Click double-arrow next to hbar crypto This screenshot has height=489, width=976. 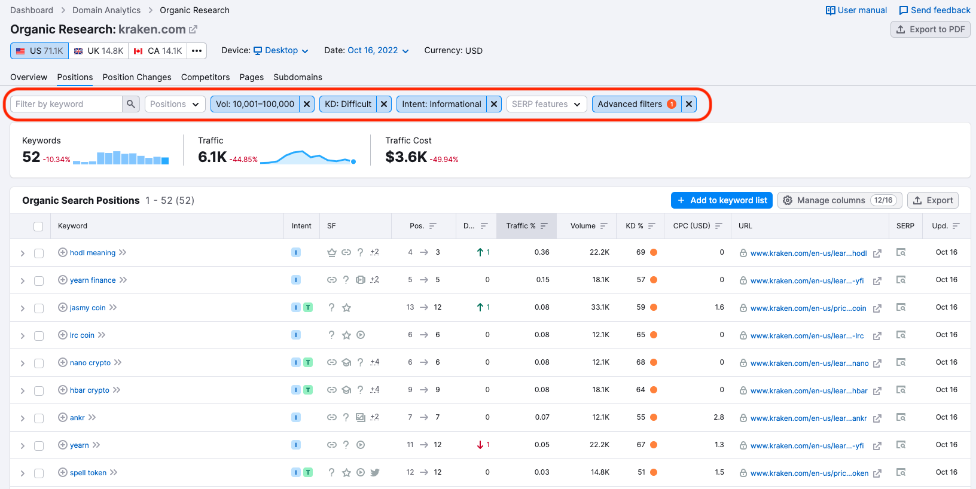[x=117, y=390]
